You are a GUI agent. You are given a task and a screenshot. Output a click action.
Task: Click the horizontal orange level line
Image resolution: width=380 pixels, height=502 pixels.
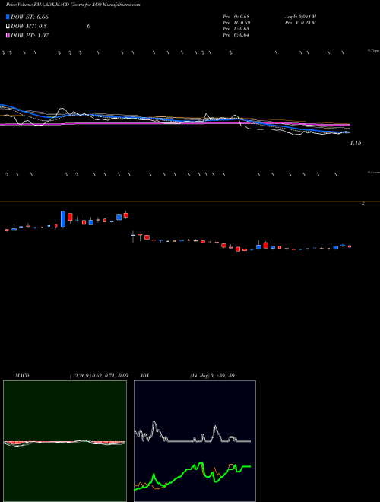coord(190,202)
